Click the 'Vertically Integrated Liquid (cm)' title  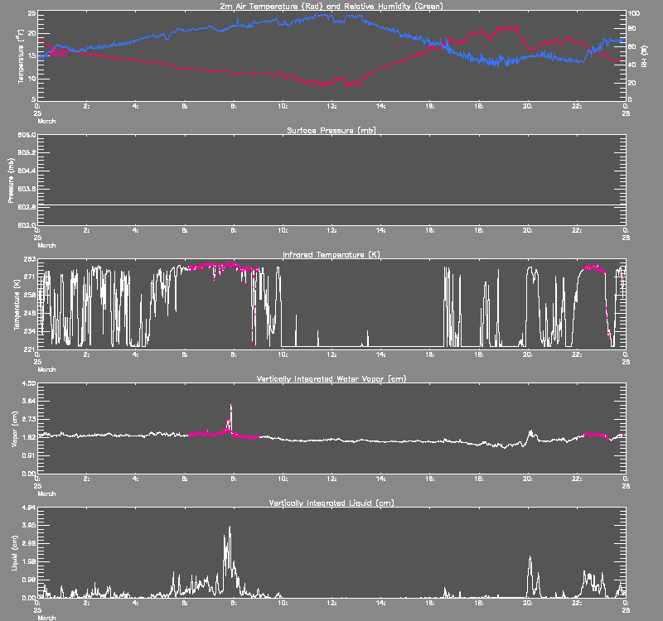coord(331,503)
